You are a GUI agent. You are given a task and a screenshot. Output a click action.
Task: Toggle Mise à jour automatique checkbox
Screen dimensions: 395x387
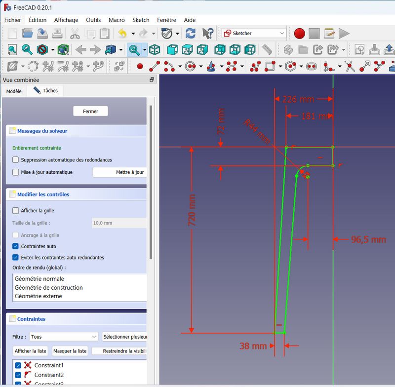pyautogui.click(x=16, y=172)
